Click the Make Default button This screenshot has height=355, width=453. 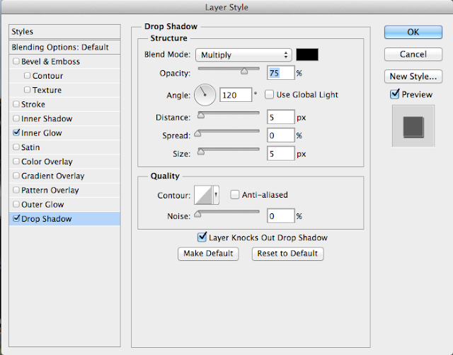click(x=208, y=254)
